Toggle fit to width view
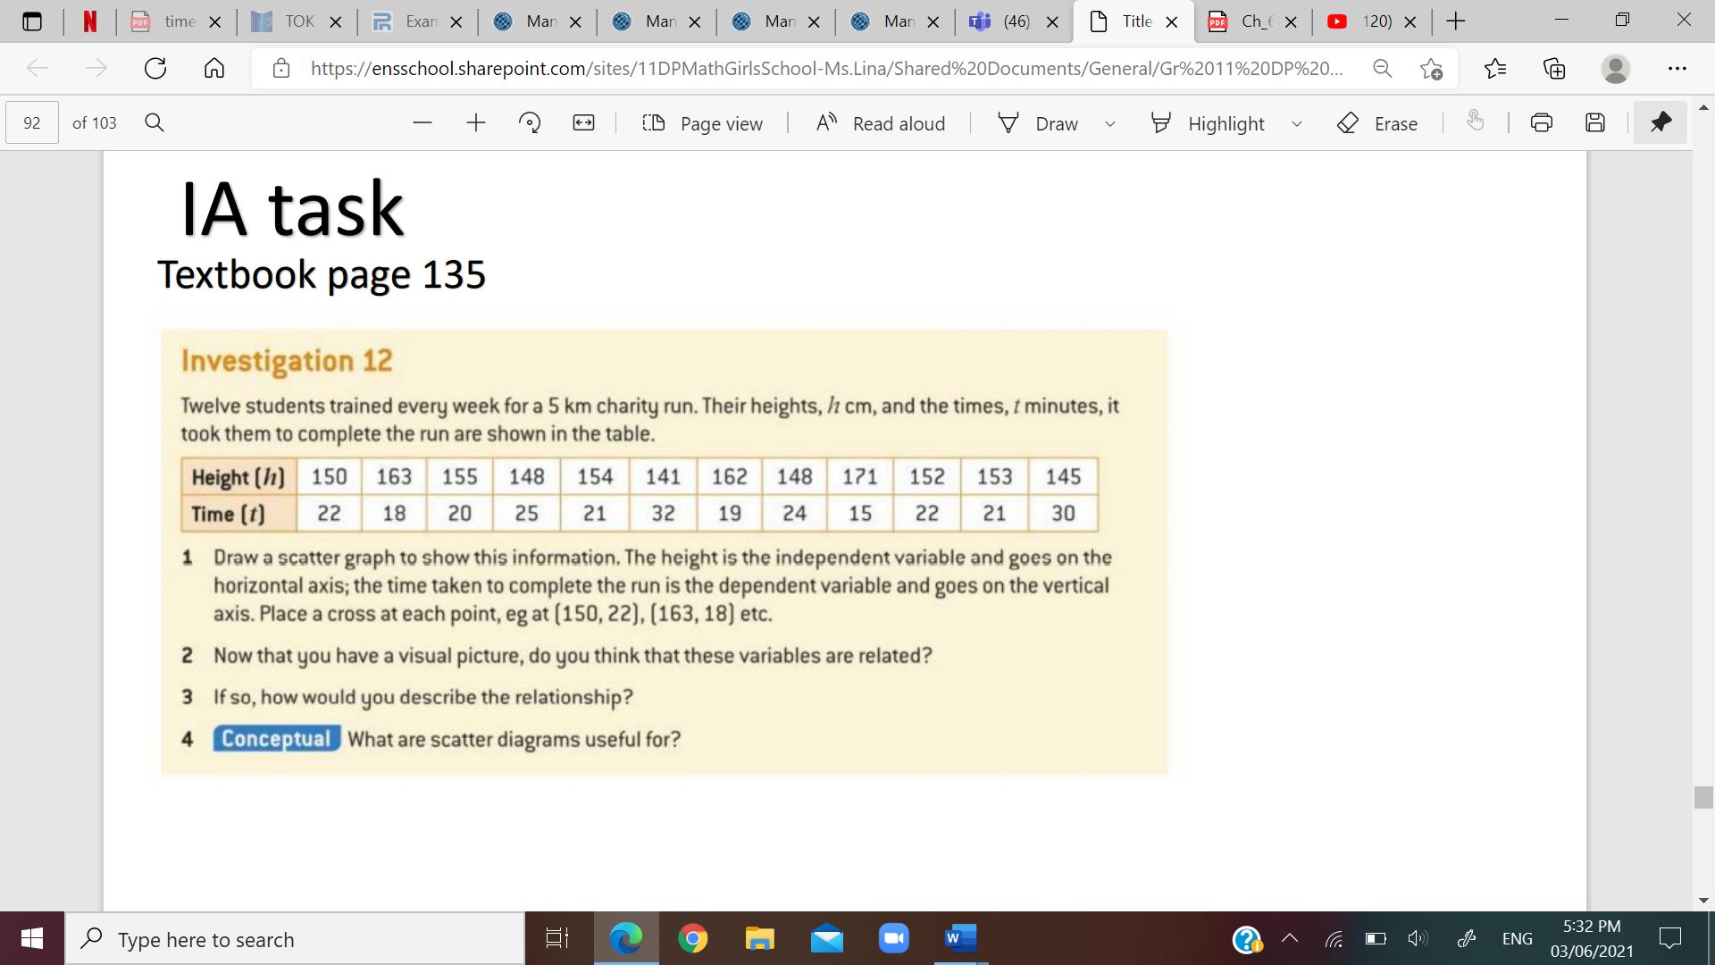Viewport: 1715px width, 965px height. (x=583, y=122)
